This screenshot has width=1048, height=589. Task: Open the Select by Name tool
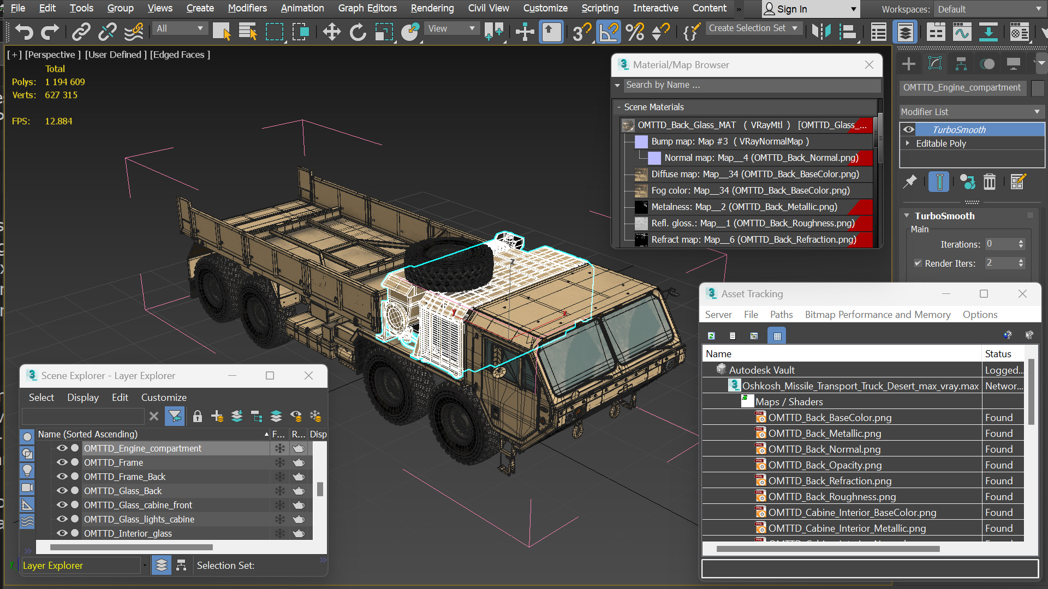click(248, 32)
